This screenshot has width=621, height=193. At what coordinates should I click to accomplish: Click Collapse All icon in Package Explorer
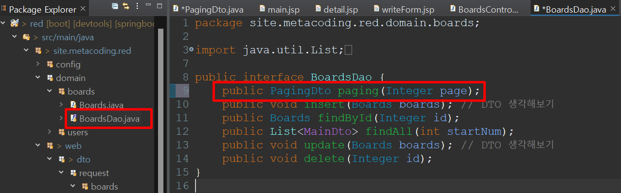click(115, 6)
